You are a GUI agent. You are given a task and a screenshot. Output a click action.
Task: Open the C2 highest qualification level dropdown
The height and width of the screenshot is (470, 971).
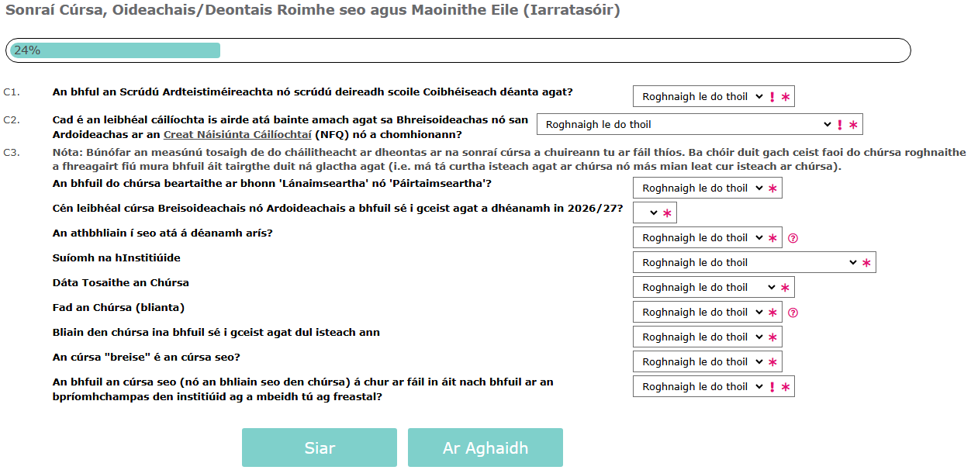[685, 125]
